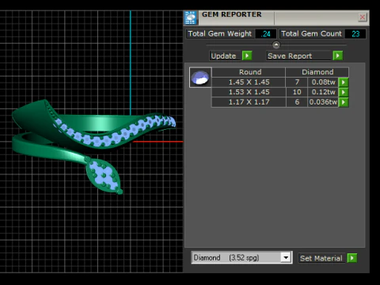
Task: Click the 0.12tw weight cell
Action: coord(323,92)
